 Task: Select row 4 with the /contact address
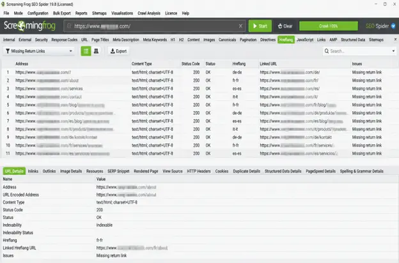(199, 97)
